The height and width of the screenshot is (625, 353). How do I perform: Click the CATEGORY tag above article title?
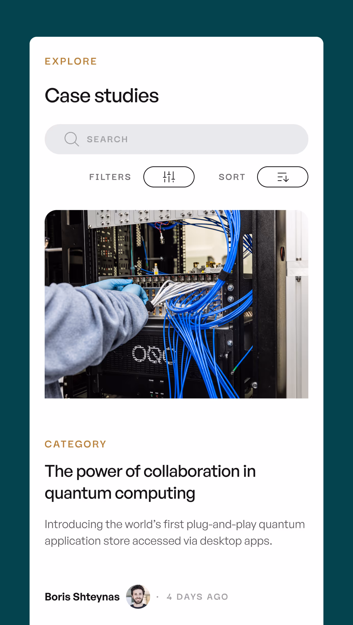click(75, 444)
